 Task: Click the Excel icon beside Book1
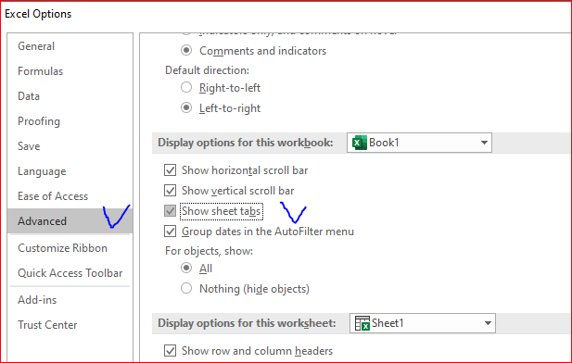[360, 143]
